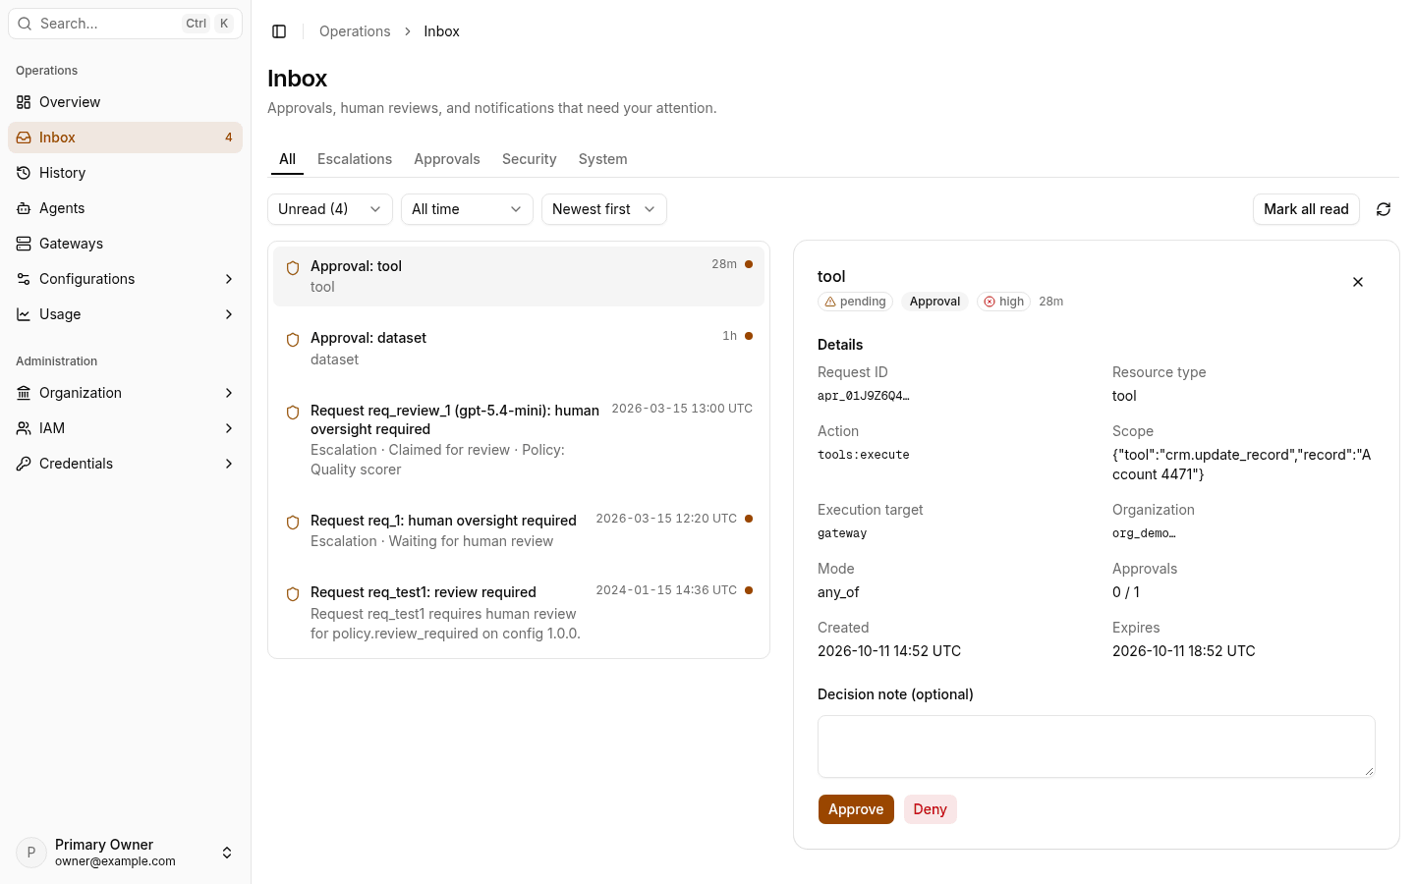Switch to the Security tab
1415x884 pixels.
530,159
